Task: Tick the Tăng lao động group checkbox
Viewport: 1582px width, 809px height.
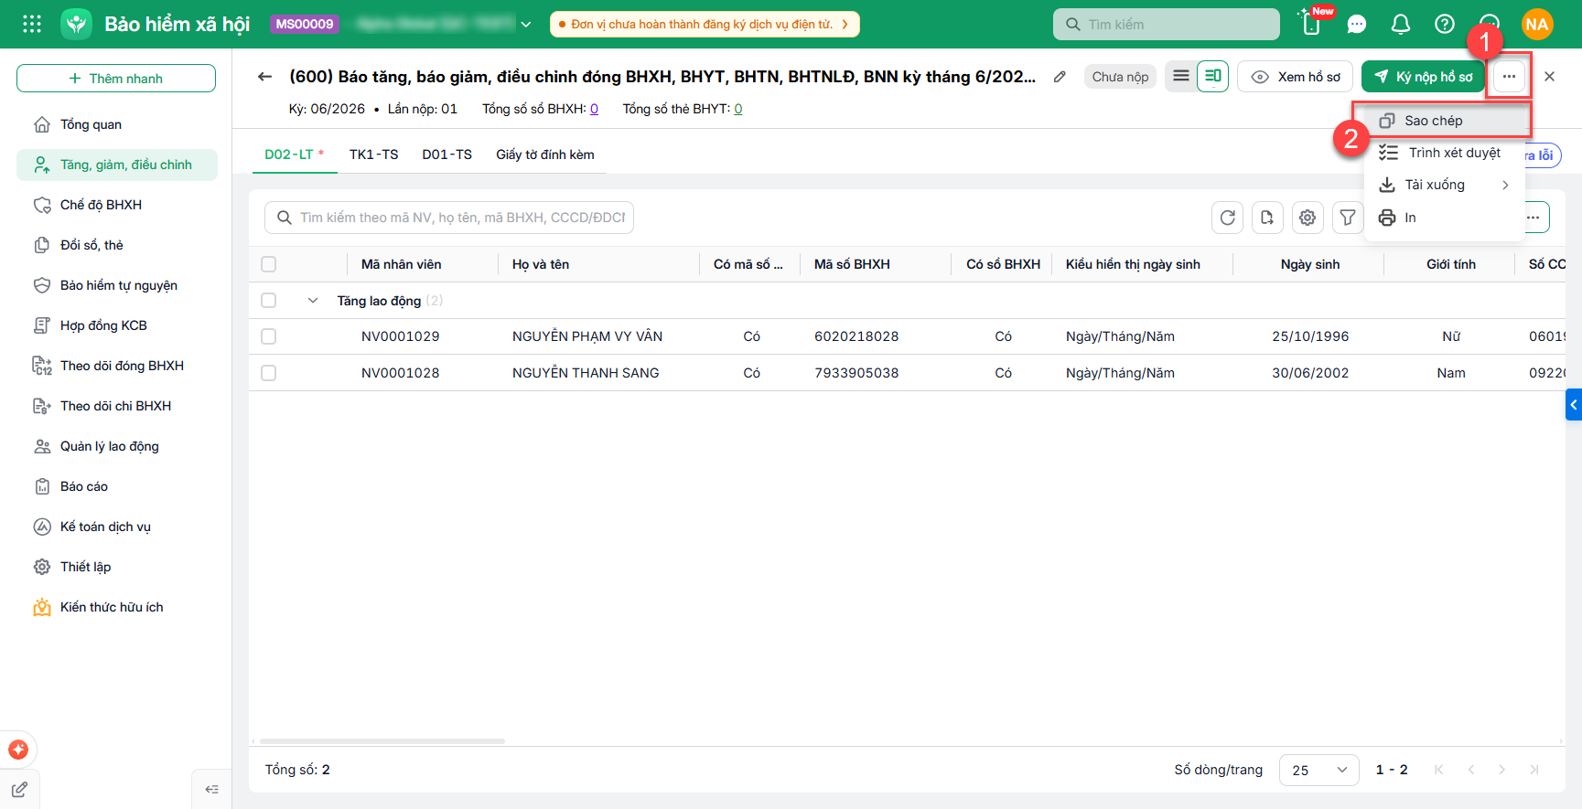Action: coord(268,300)
